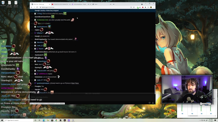Open a new Chrome tab

click(x=114, y=4)
